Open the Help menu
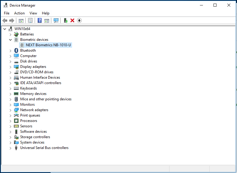Viewport: 237px width, 173px height. 46,13
